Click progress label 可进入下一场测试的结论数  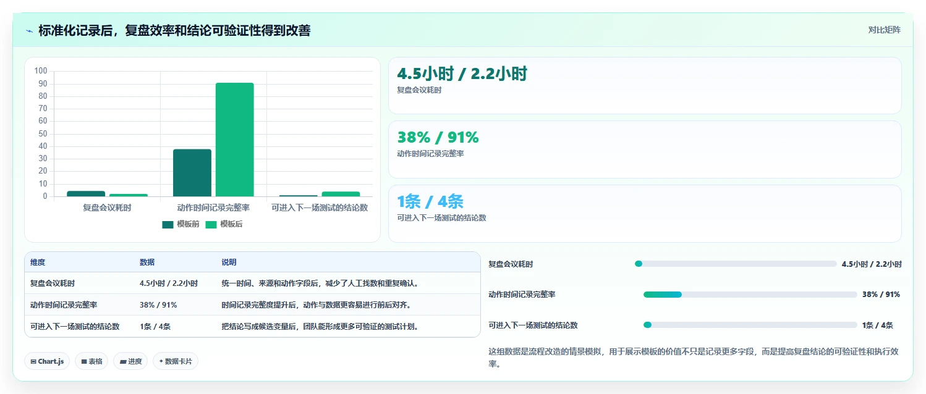point(533,325)
